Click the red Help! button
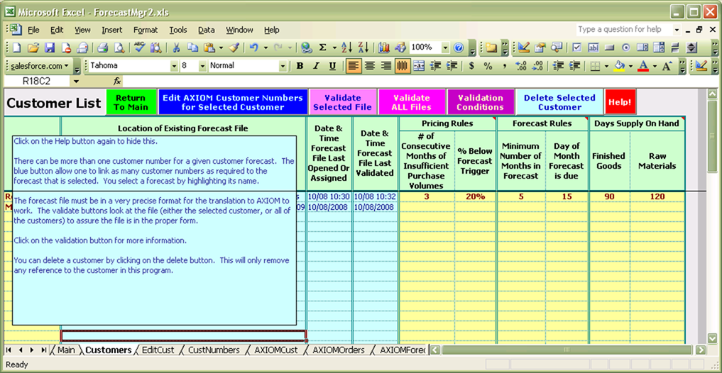The width and height of the screenshot is (722, 373). click(x=620, y=102)
